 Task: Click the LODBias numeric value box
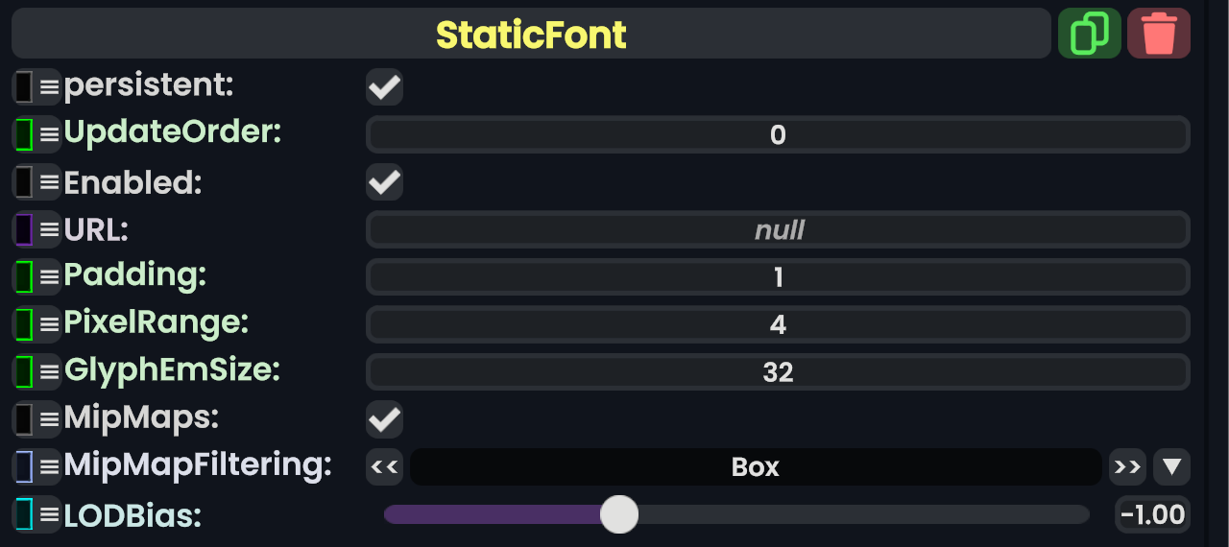(1152, 515)
